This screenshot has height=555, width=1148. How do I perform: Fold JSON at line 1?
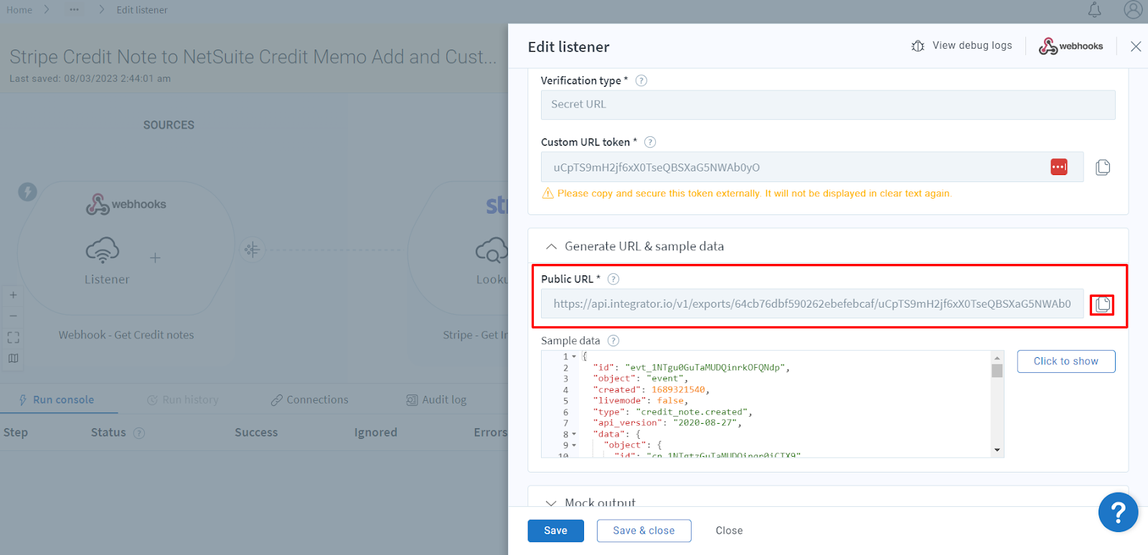(x=574, y=356)
